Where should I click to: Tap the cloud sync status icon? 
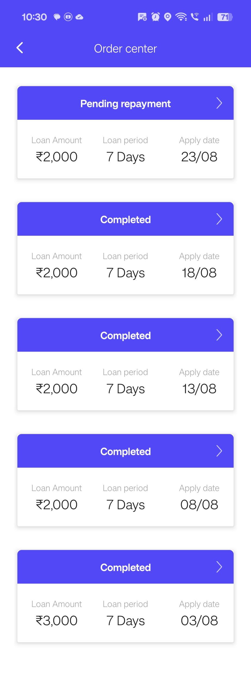79,17
